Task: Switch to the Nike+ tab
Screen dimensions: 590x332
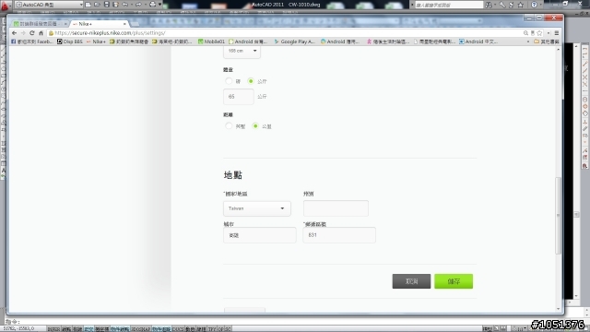Action: point(100,24)
